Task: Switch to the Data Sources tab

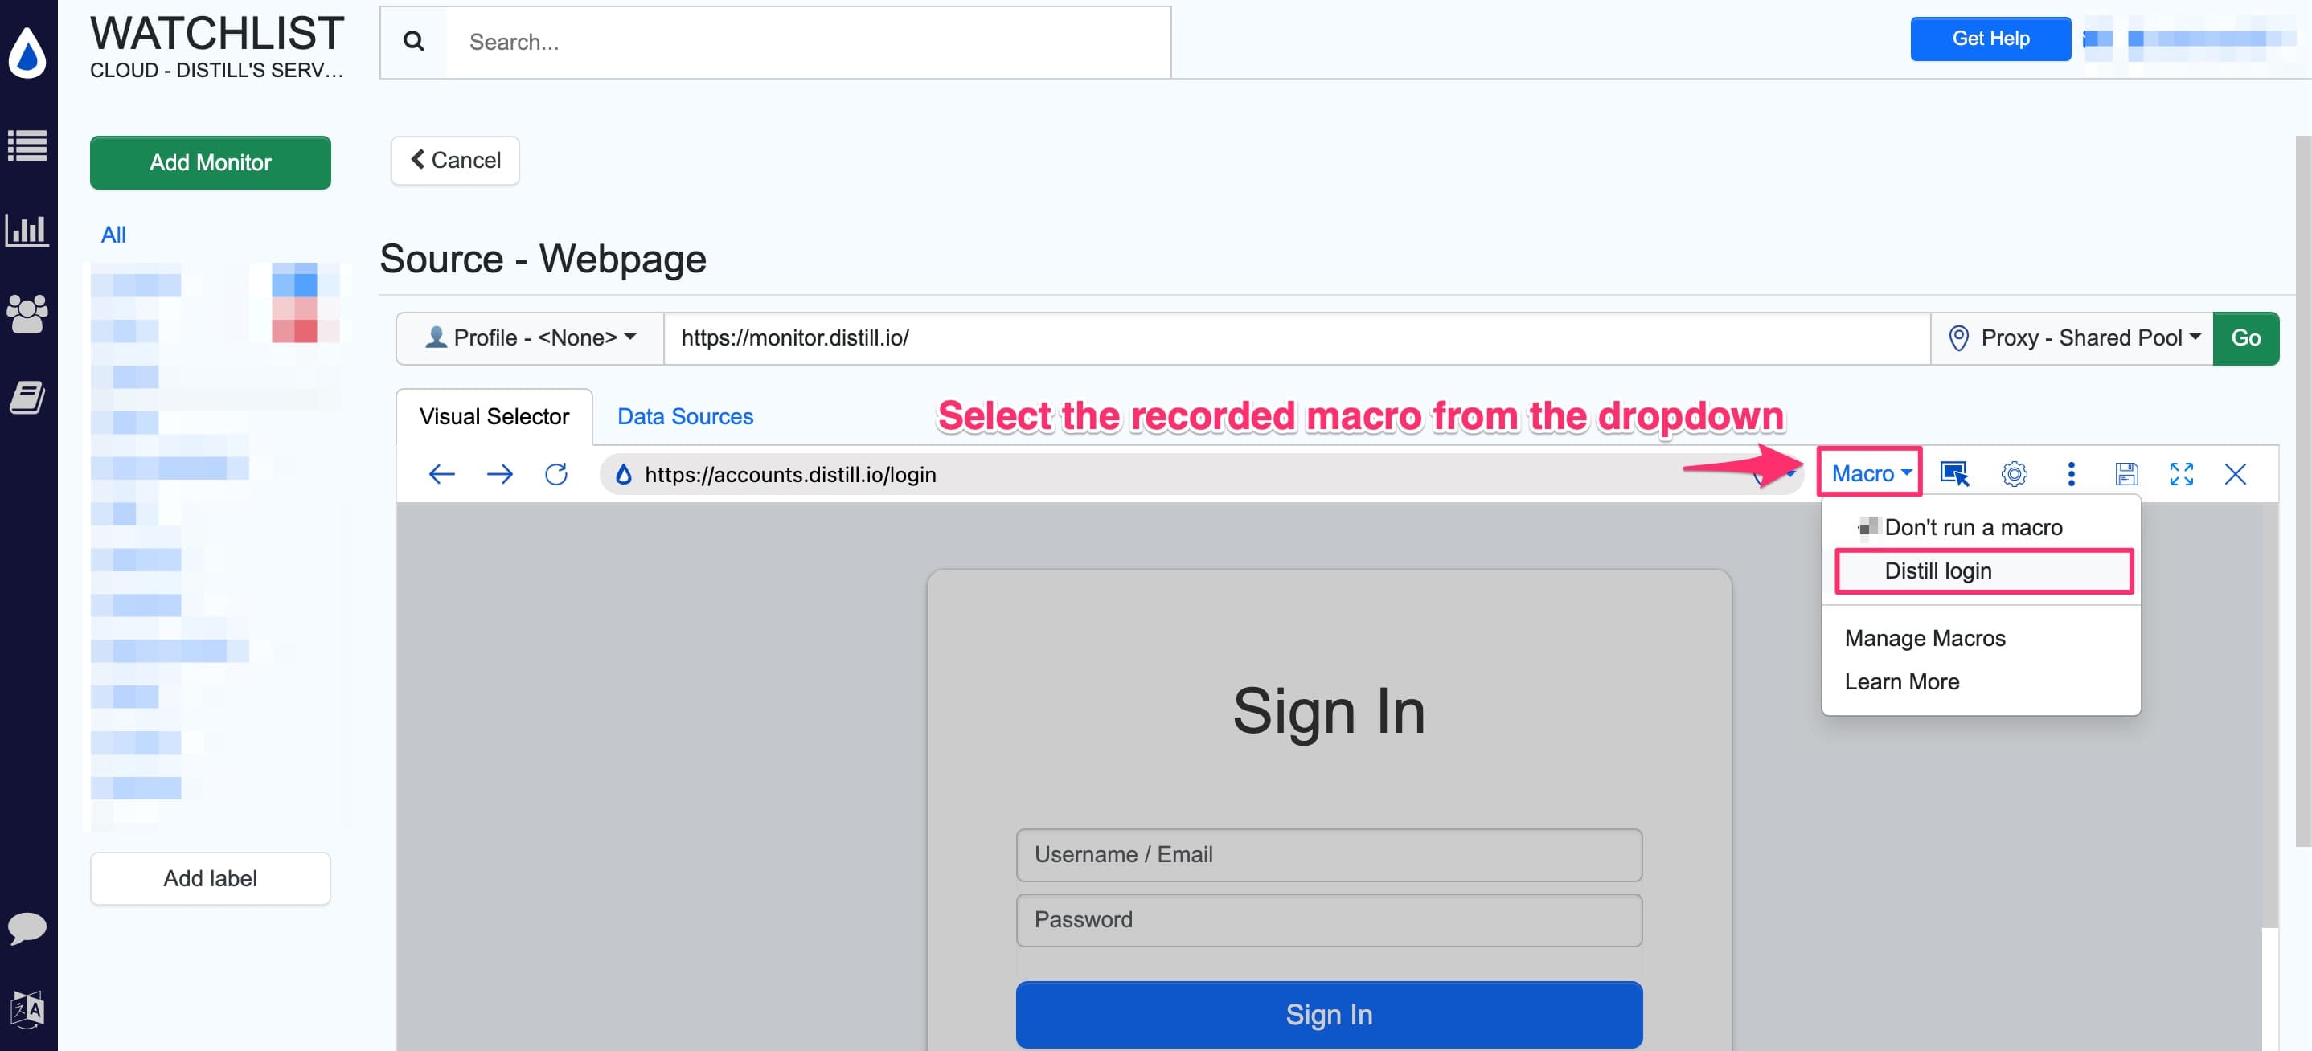Action: pos(685,416)
